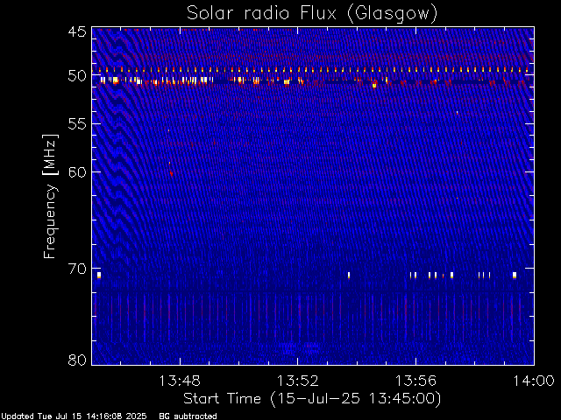
Task: Click the 13:52 time axis label
Action: tap(298, 381)
